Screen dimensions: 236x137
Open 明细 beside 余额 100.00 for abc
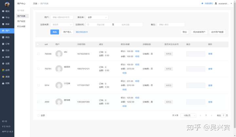click(x=137, y=56)
